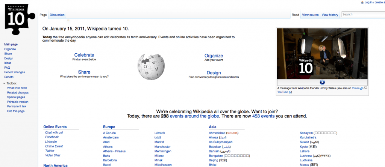Click the Europe heading
This screenshot has height=167, width=385.
tap(109, 127)
